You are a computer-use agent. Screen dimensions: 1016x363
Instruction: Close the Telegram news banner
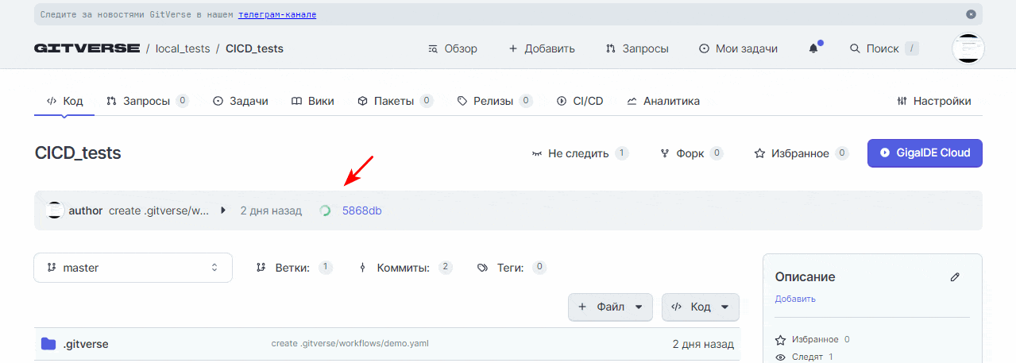[971, 14]
